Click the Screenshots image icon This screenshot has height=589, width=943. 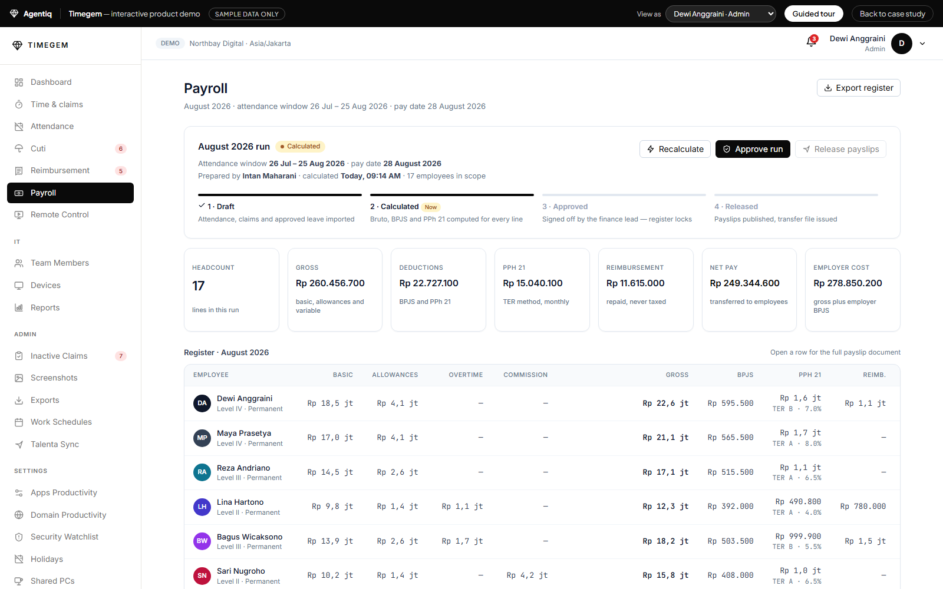(x=19, y=378)
